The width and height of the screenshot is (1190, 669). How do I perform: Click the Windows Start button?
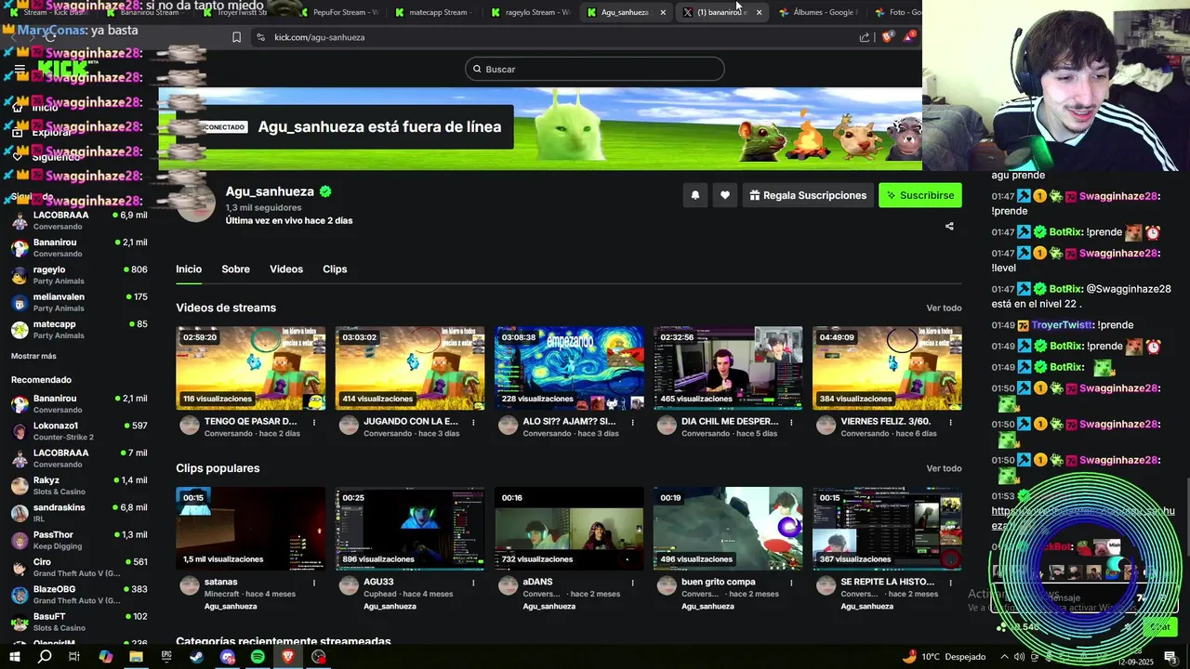click(x=14, y=657)
